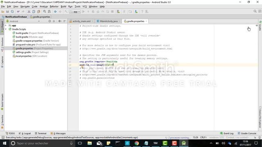Open the Navigate menu
This screenshot has width=262, height=147.
(25, 7)
